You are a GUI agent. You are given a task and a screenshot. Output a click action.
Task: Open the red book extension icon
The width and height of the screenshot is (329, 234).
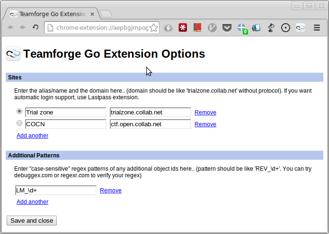(x=197, y=27)
